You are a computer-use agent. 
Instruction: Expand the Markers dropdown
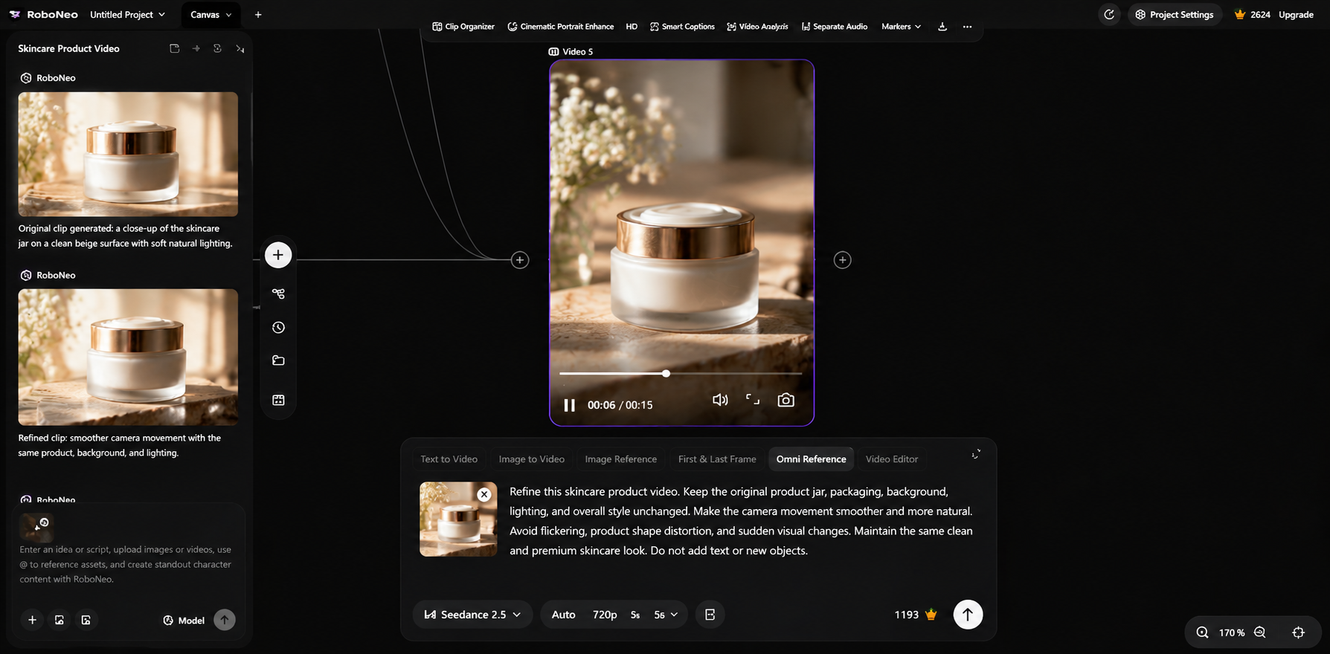(x=901, y=27)
